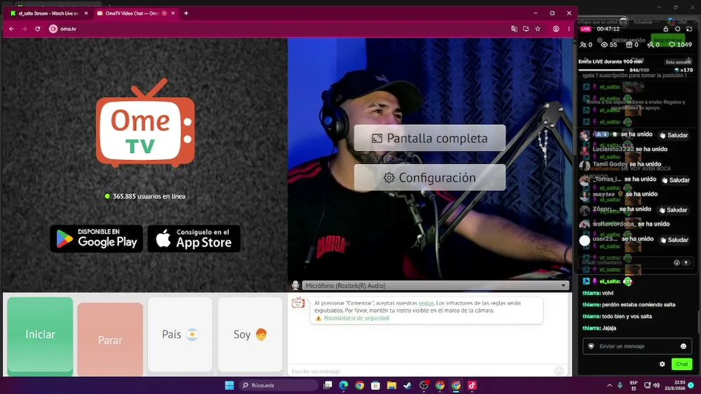Close the el_salta Stream tab
The width and height of the screenshot is (701, 394).
tap(86, 13)
